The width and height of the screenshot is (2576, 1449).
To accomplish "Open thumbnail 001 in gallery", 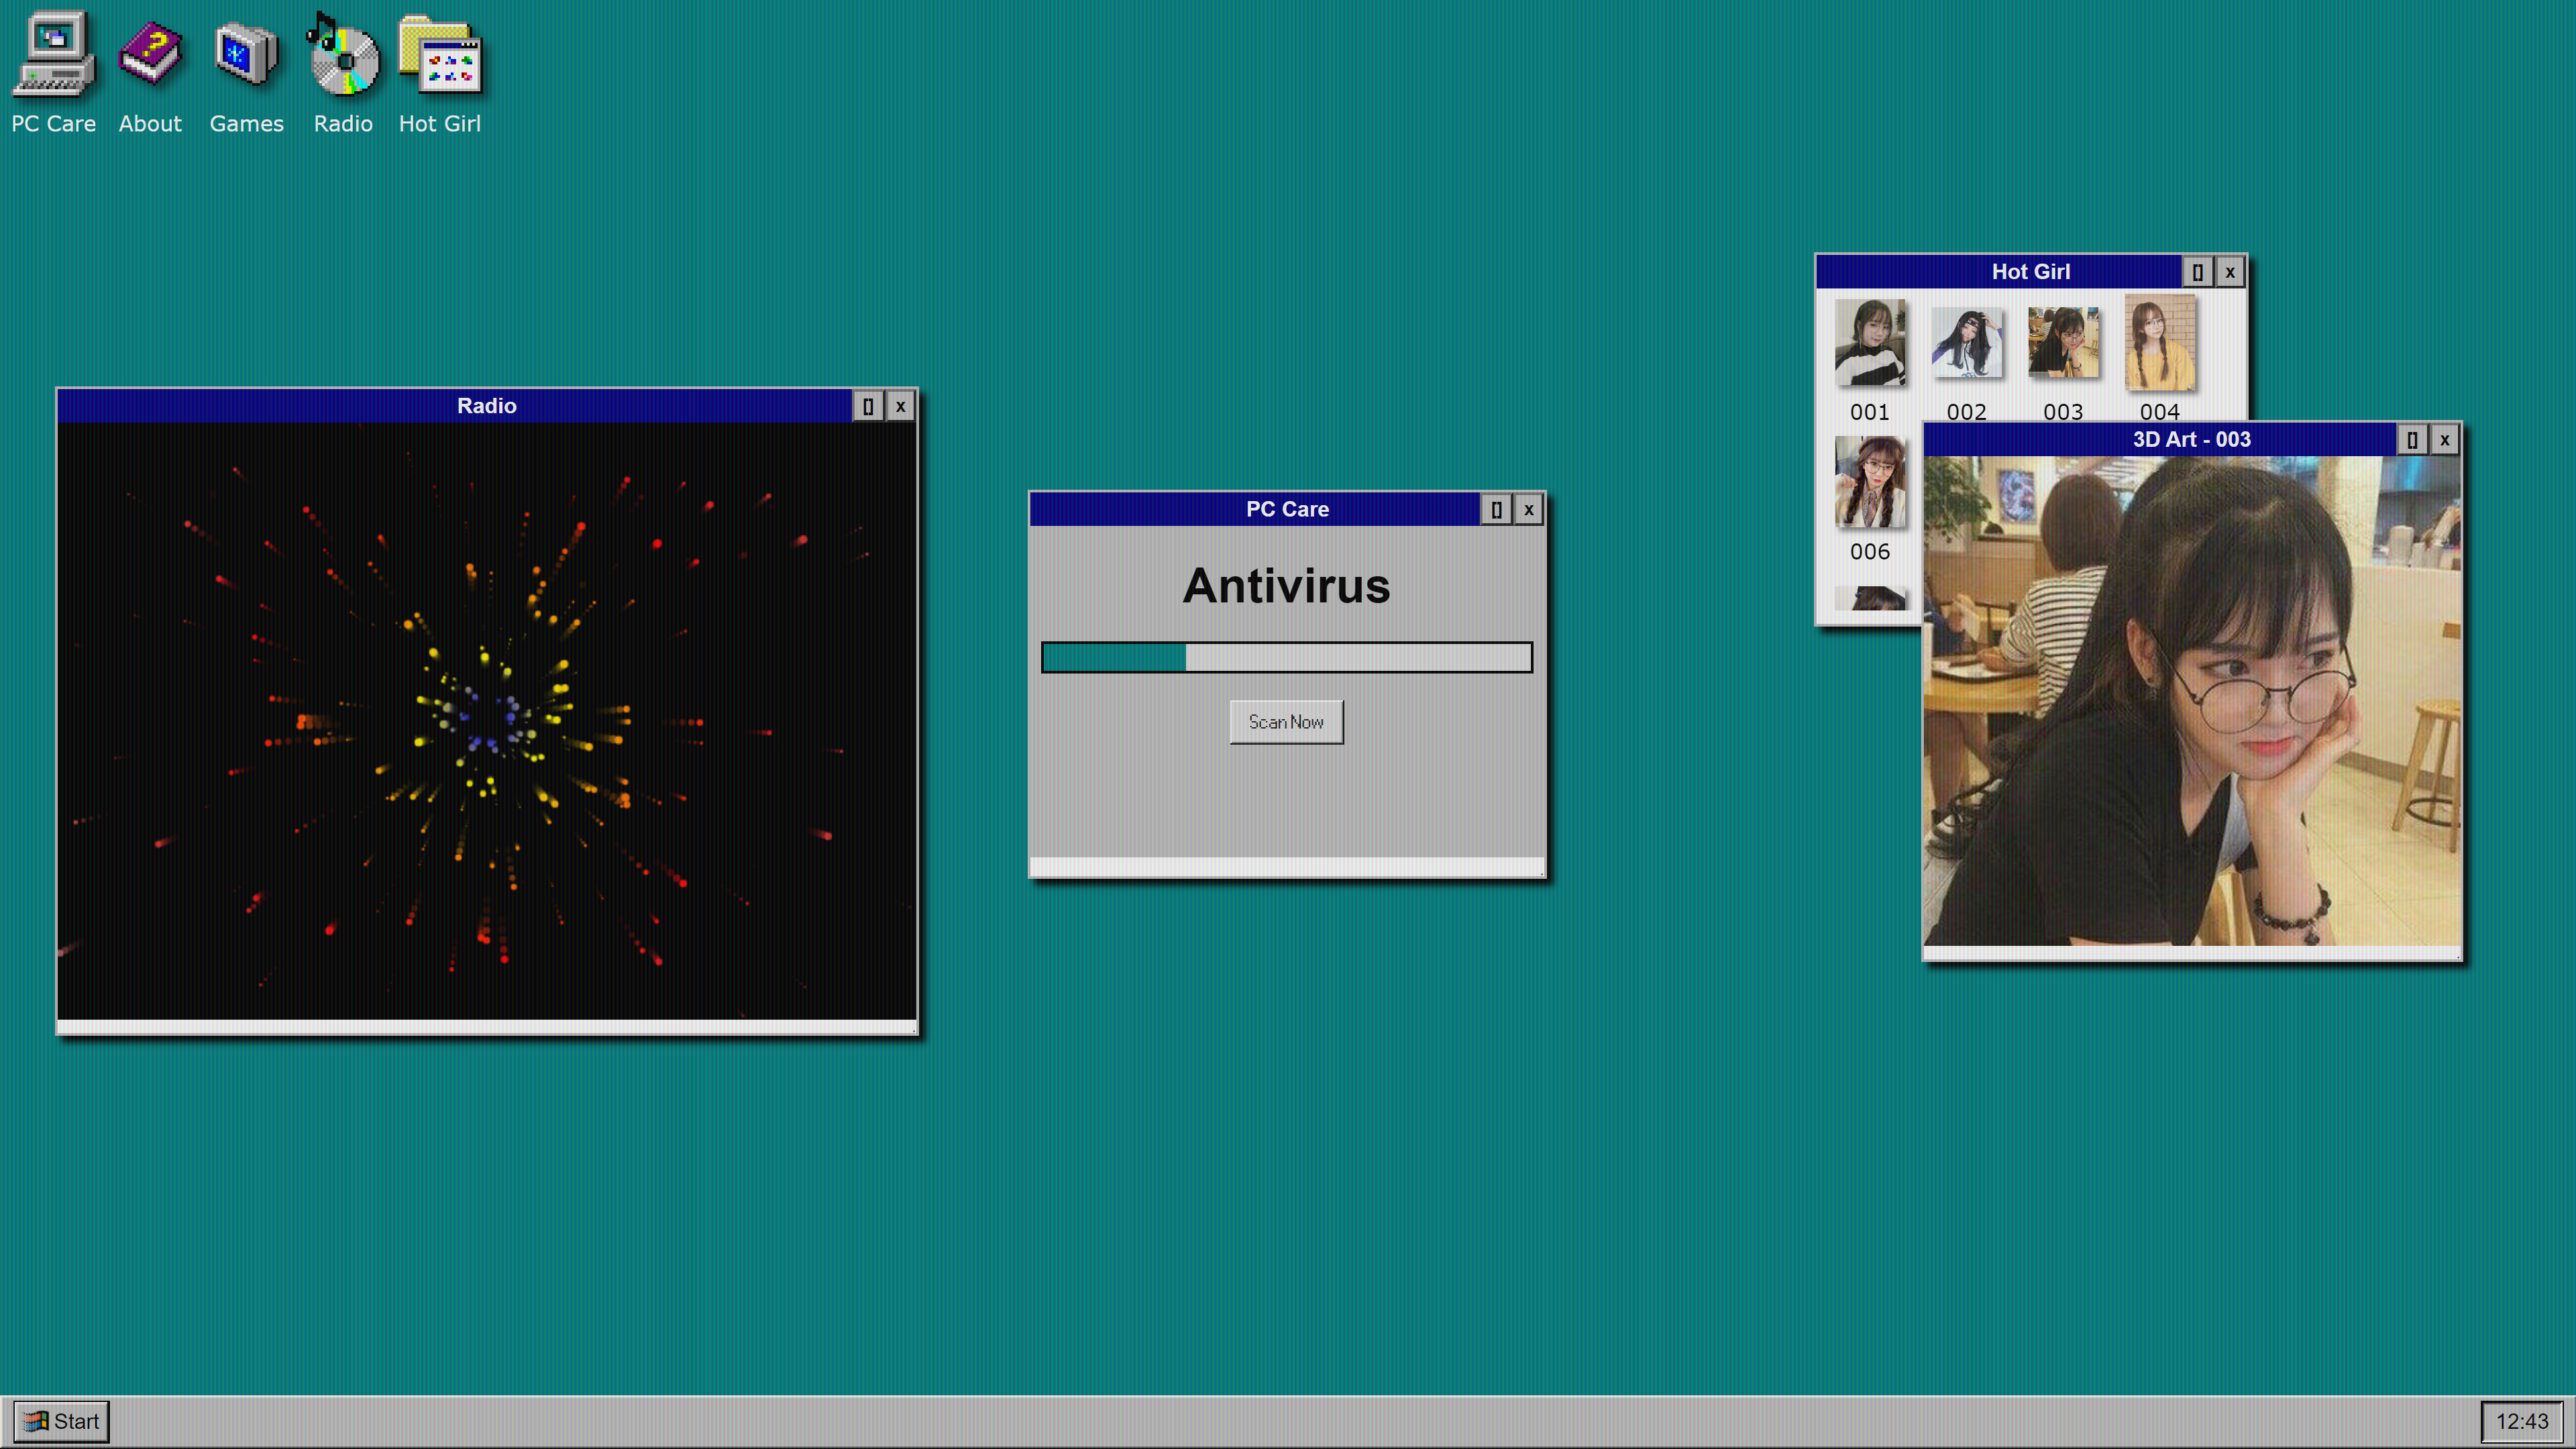I will [1869, 342].
